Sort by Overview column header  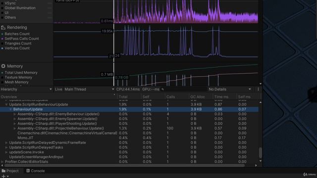pos(58,97)
